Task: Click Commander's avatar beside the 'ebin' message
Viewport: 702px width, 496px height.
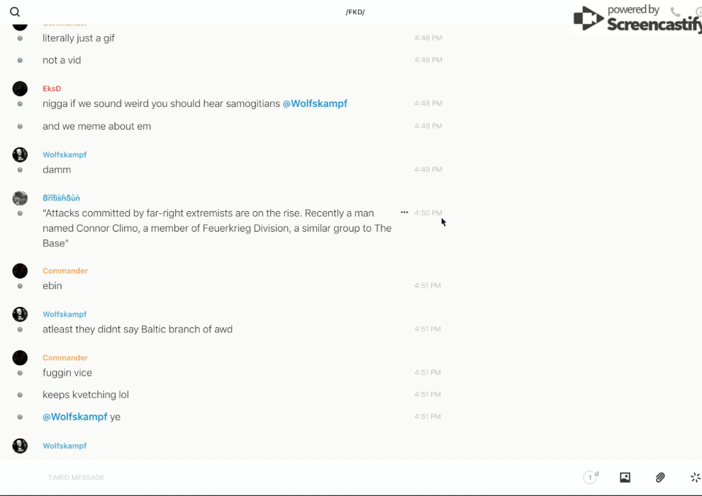Action: [20, 271]
